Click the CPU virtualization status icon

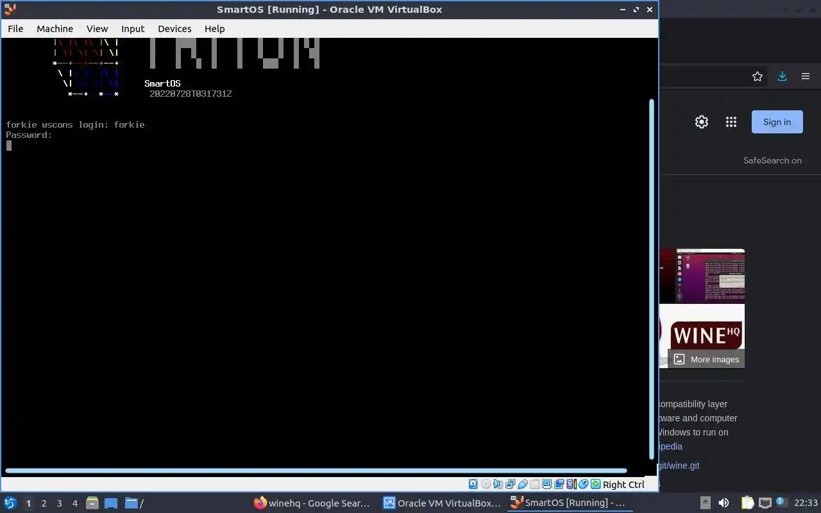coord(571,484)
